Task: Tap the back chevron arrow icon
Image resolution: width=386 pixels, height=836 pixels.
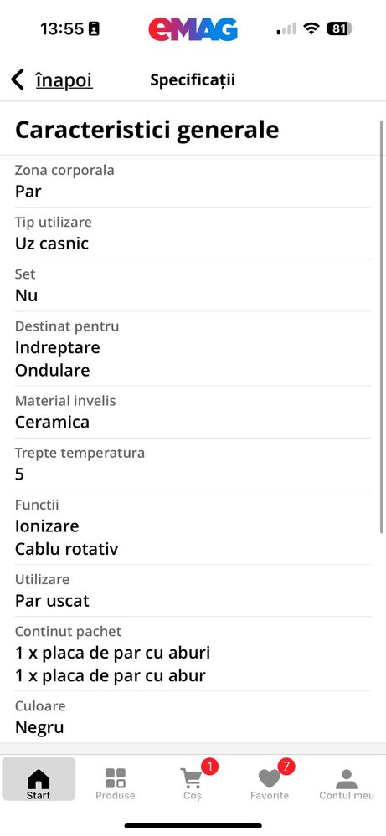Action: pyautogui.click(x=18, y=80)
